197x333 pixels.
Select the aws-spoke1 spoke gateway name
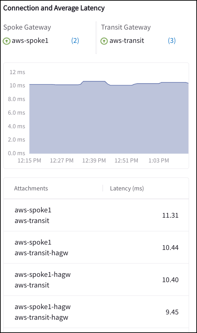point(30,41)
